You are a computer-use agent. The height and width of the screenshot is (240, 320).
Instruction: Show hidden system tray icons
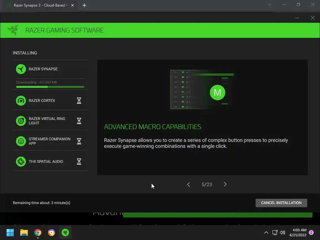[x=266, y=232]
